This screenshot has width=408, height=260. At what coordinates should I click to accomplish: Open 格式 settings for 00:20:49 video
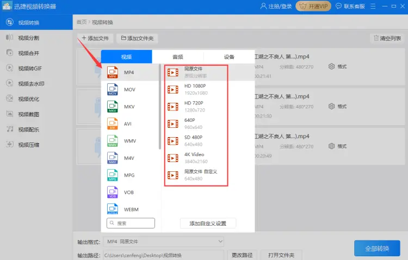337,146
